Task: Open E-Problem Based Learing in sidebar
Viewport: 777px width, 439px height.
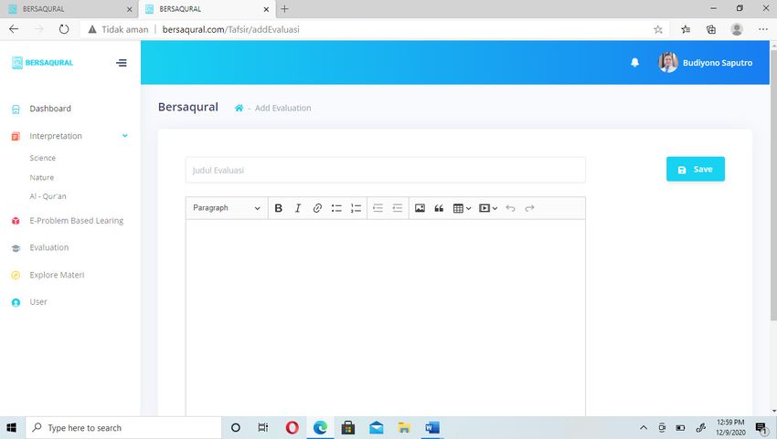Action: coord(76,221)
